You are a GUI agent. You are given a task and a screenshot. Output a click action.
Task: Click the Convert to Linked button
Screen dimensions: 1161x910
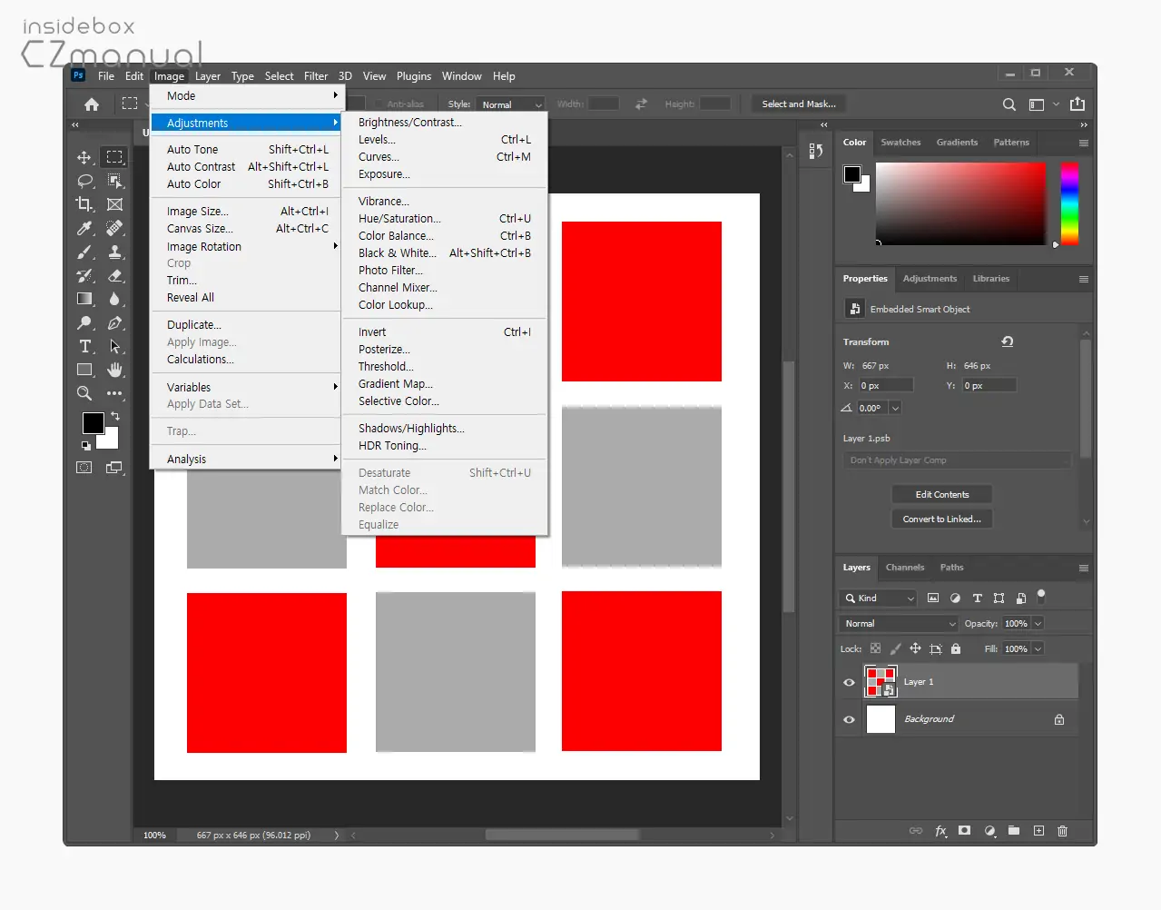(x=941, y=519)
